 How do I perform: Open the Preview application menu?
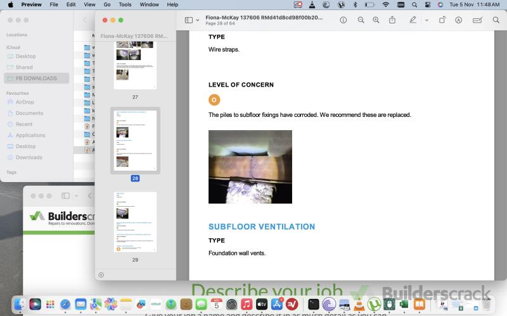pos(31,4)
